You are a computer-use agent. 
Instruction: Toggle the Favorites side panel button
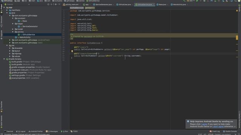[x=2, y=106]
